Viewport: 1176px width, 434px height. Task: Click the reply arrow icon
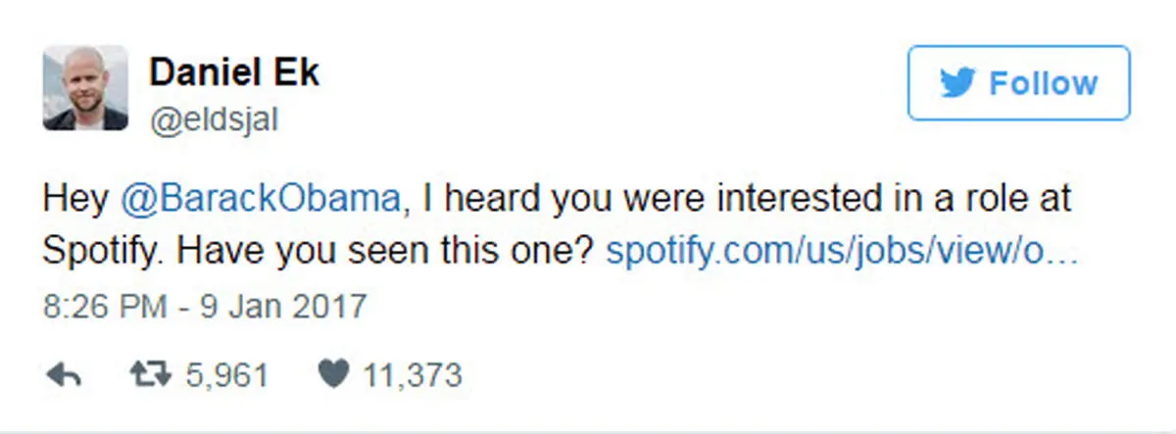pos(63,374)
